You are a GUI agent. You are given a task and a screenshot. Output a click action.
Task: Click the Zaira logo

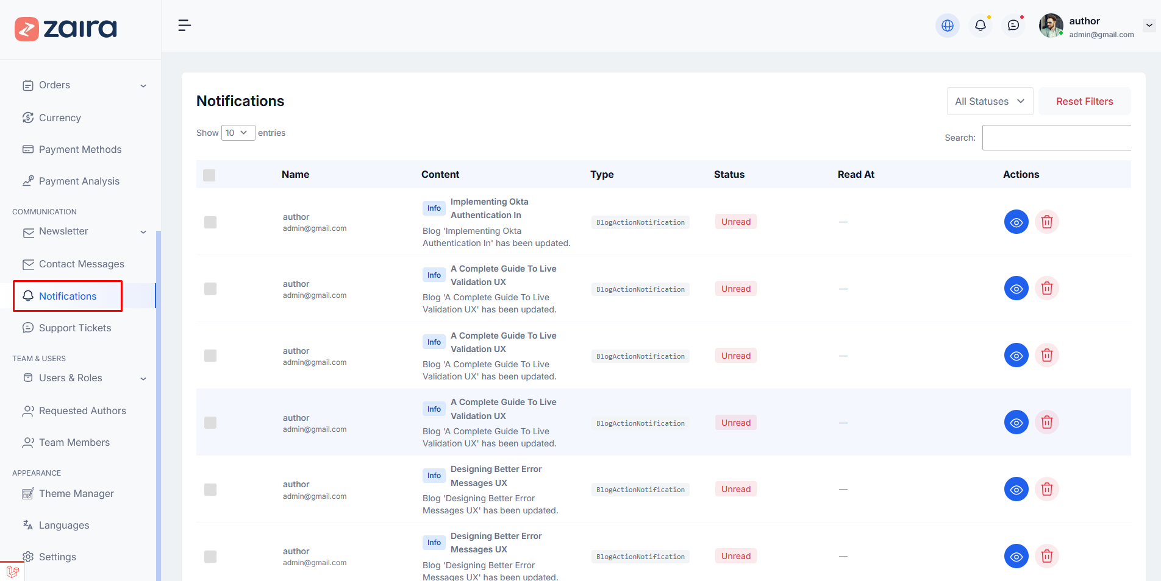point(66,29)
